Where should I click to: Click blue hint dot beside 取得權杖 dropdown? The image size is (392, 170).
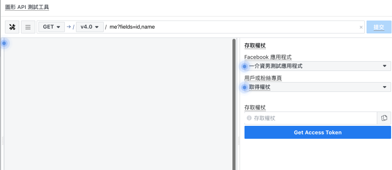coord(244,87)
